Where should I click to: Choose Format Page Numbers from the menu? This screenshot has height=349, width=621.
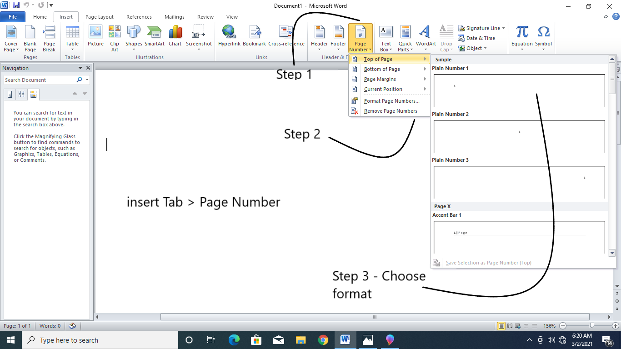point(391,101)
